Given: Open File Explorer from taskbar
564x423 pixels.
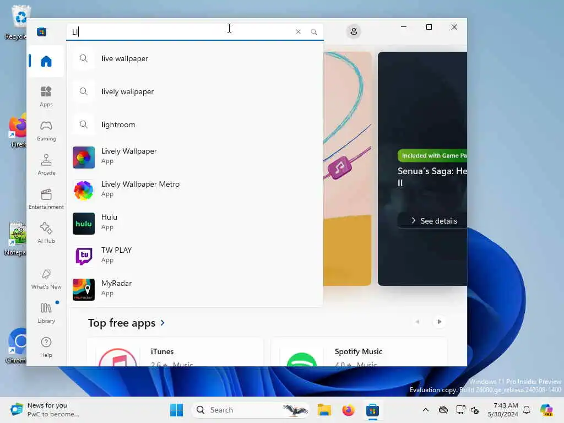Looking at the screenshot, I should click(x=324, y=410).
